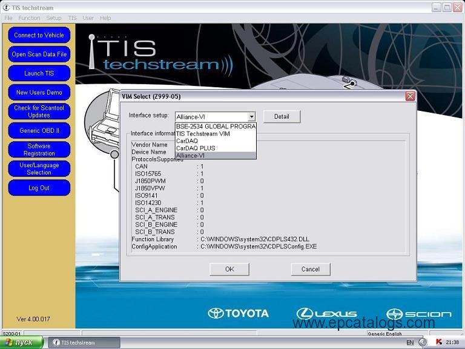Open Software Registration
The height and width of the screenshot is (349, 465).
[x=39, y=150]
